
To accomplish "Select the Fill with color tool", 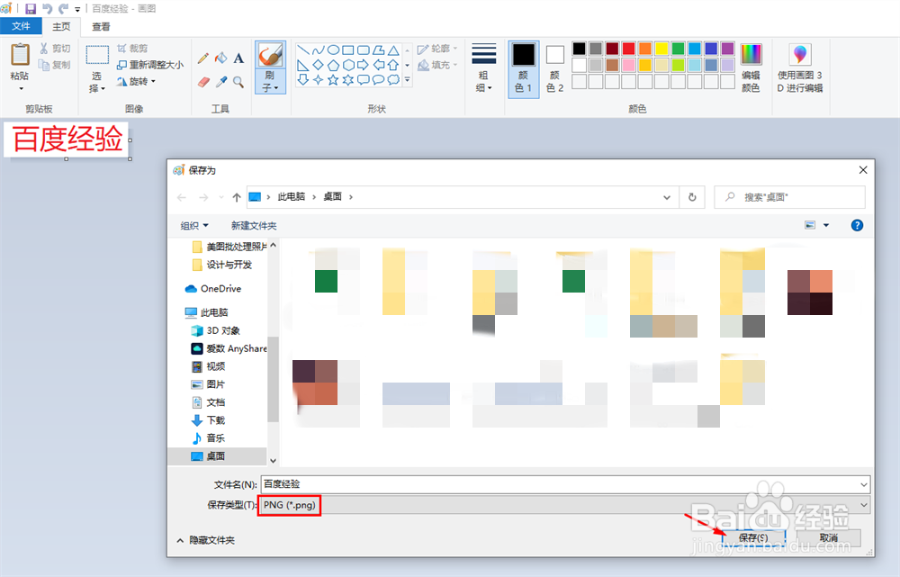I will pos(220,58).
